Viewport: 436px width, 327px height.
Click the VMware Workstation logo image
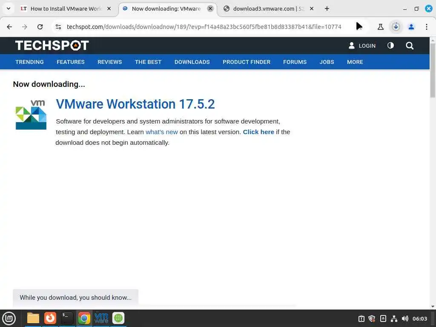tap(31, 115)
